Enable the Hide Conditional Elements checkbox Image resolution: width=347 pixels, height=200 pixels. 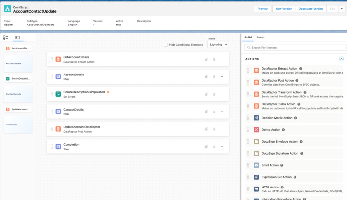(x=166, y=45)
